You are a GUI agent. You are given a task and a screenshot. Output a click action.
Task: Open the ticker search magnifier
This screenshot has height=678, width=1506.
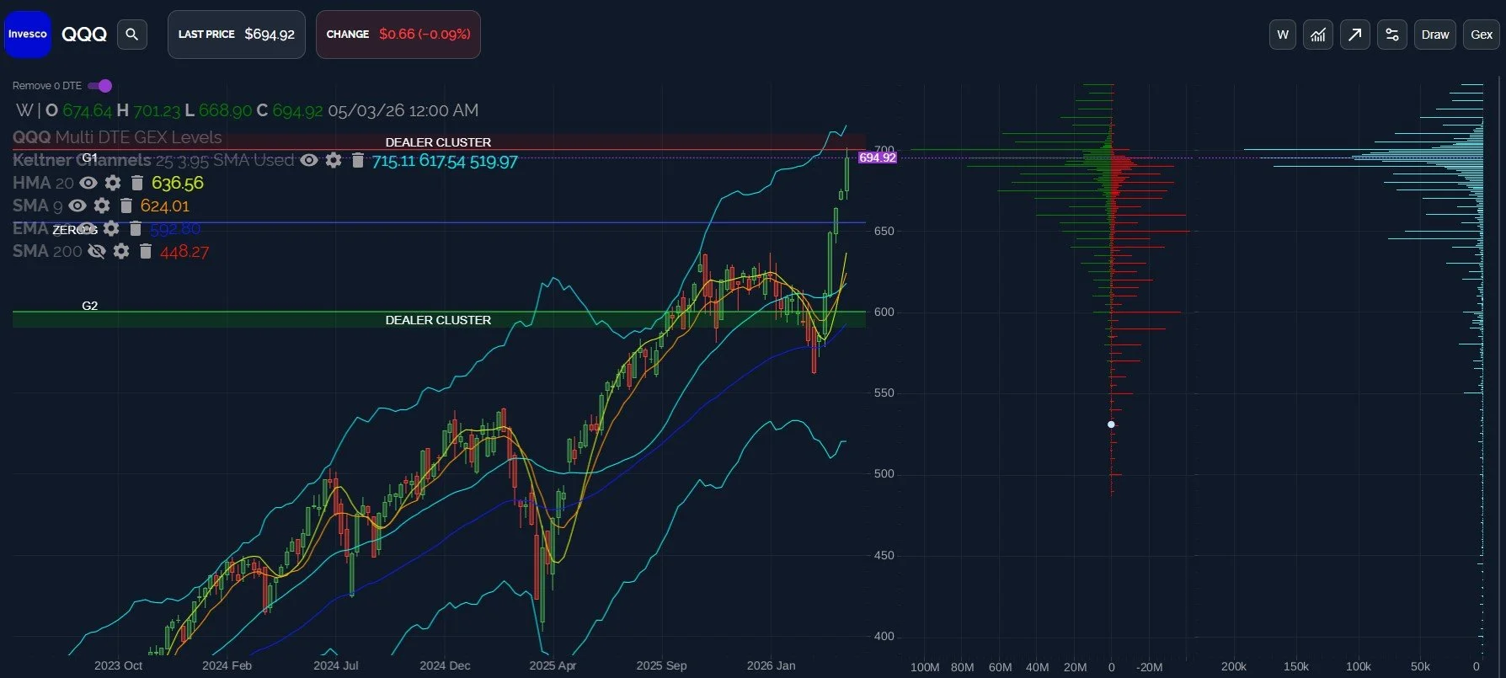(131, 35)
